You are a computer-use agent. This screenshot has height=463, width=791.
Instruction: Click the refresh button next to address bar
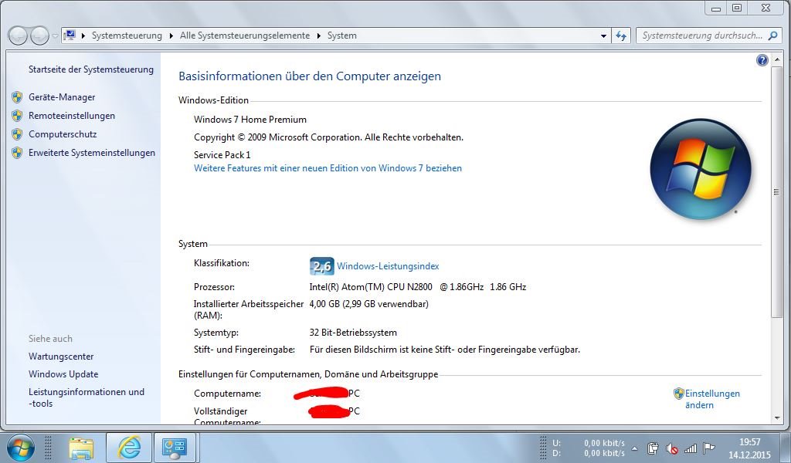tap(621, 35)
